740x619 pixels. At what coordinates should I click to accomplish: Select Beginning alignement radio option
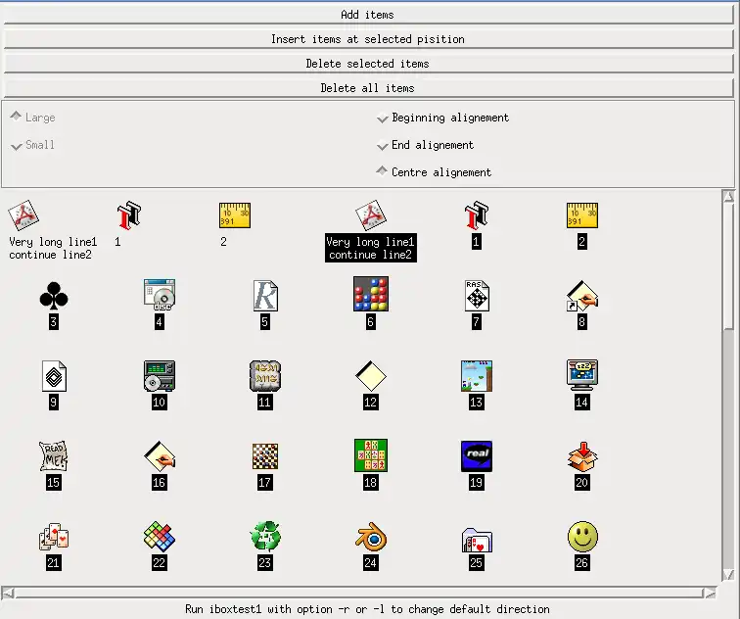point(442,118)
